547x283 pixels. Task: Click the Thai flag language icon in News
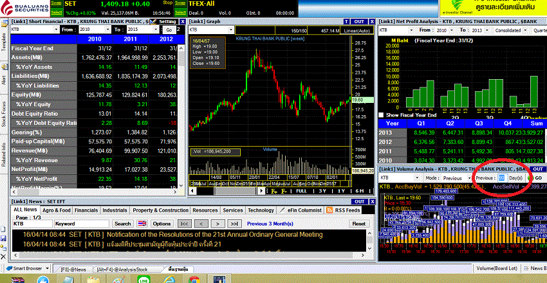[142, 224]
